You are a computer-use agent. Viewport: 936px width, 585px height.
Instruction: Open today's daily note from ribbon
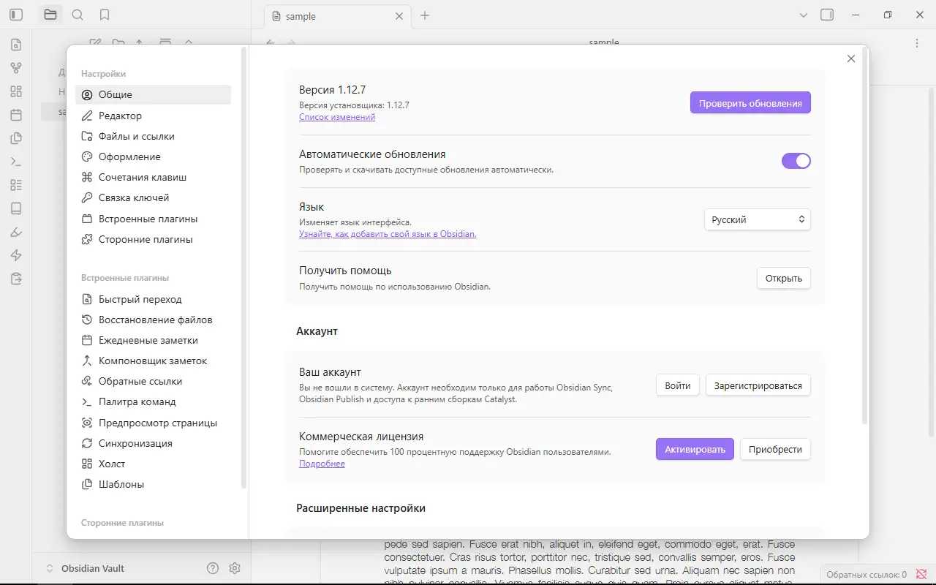[16, 115]
